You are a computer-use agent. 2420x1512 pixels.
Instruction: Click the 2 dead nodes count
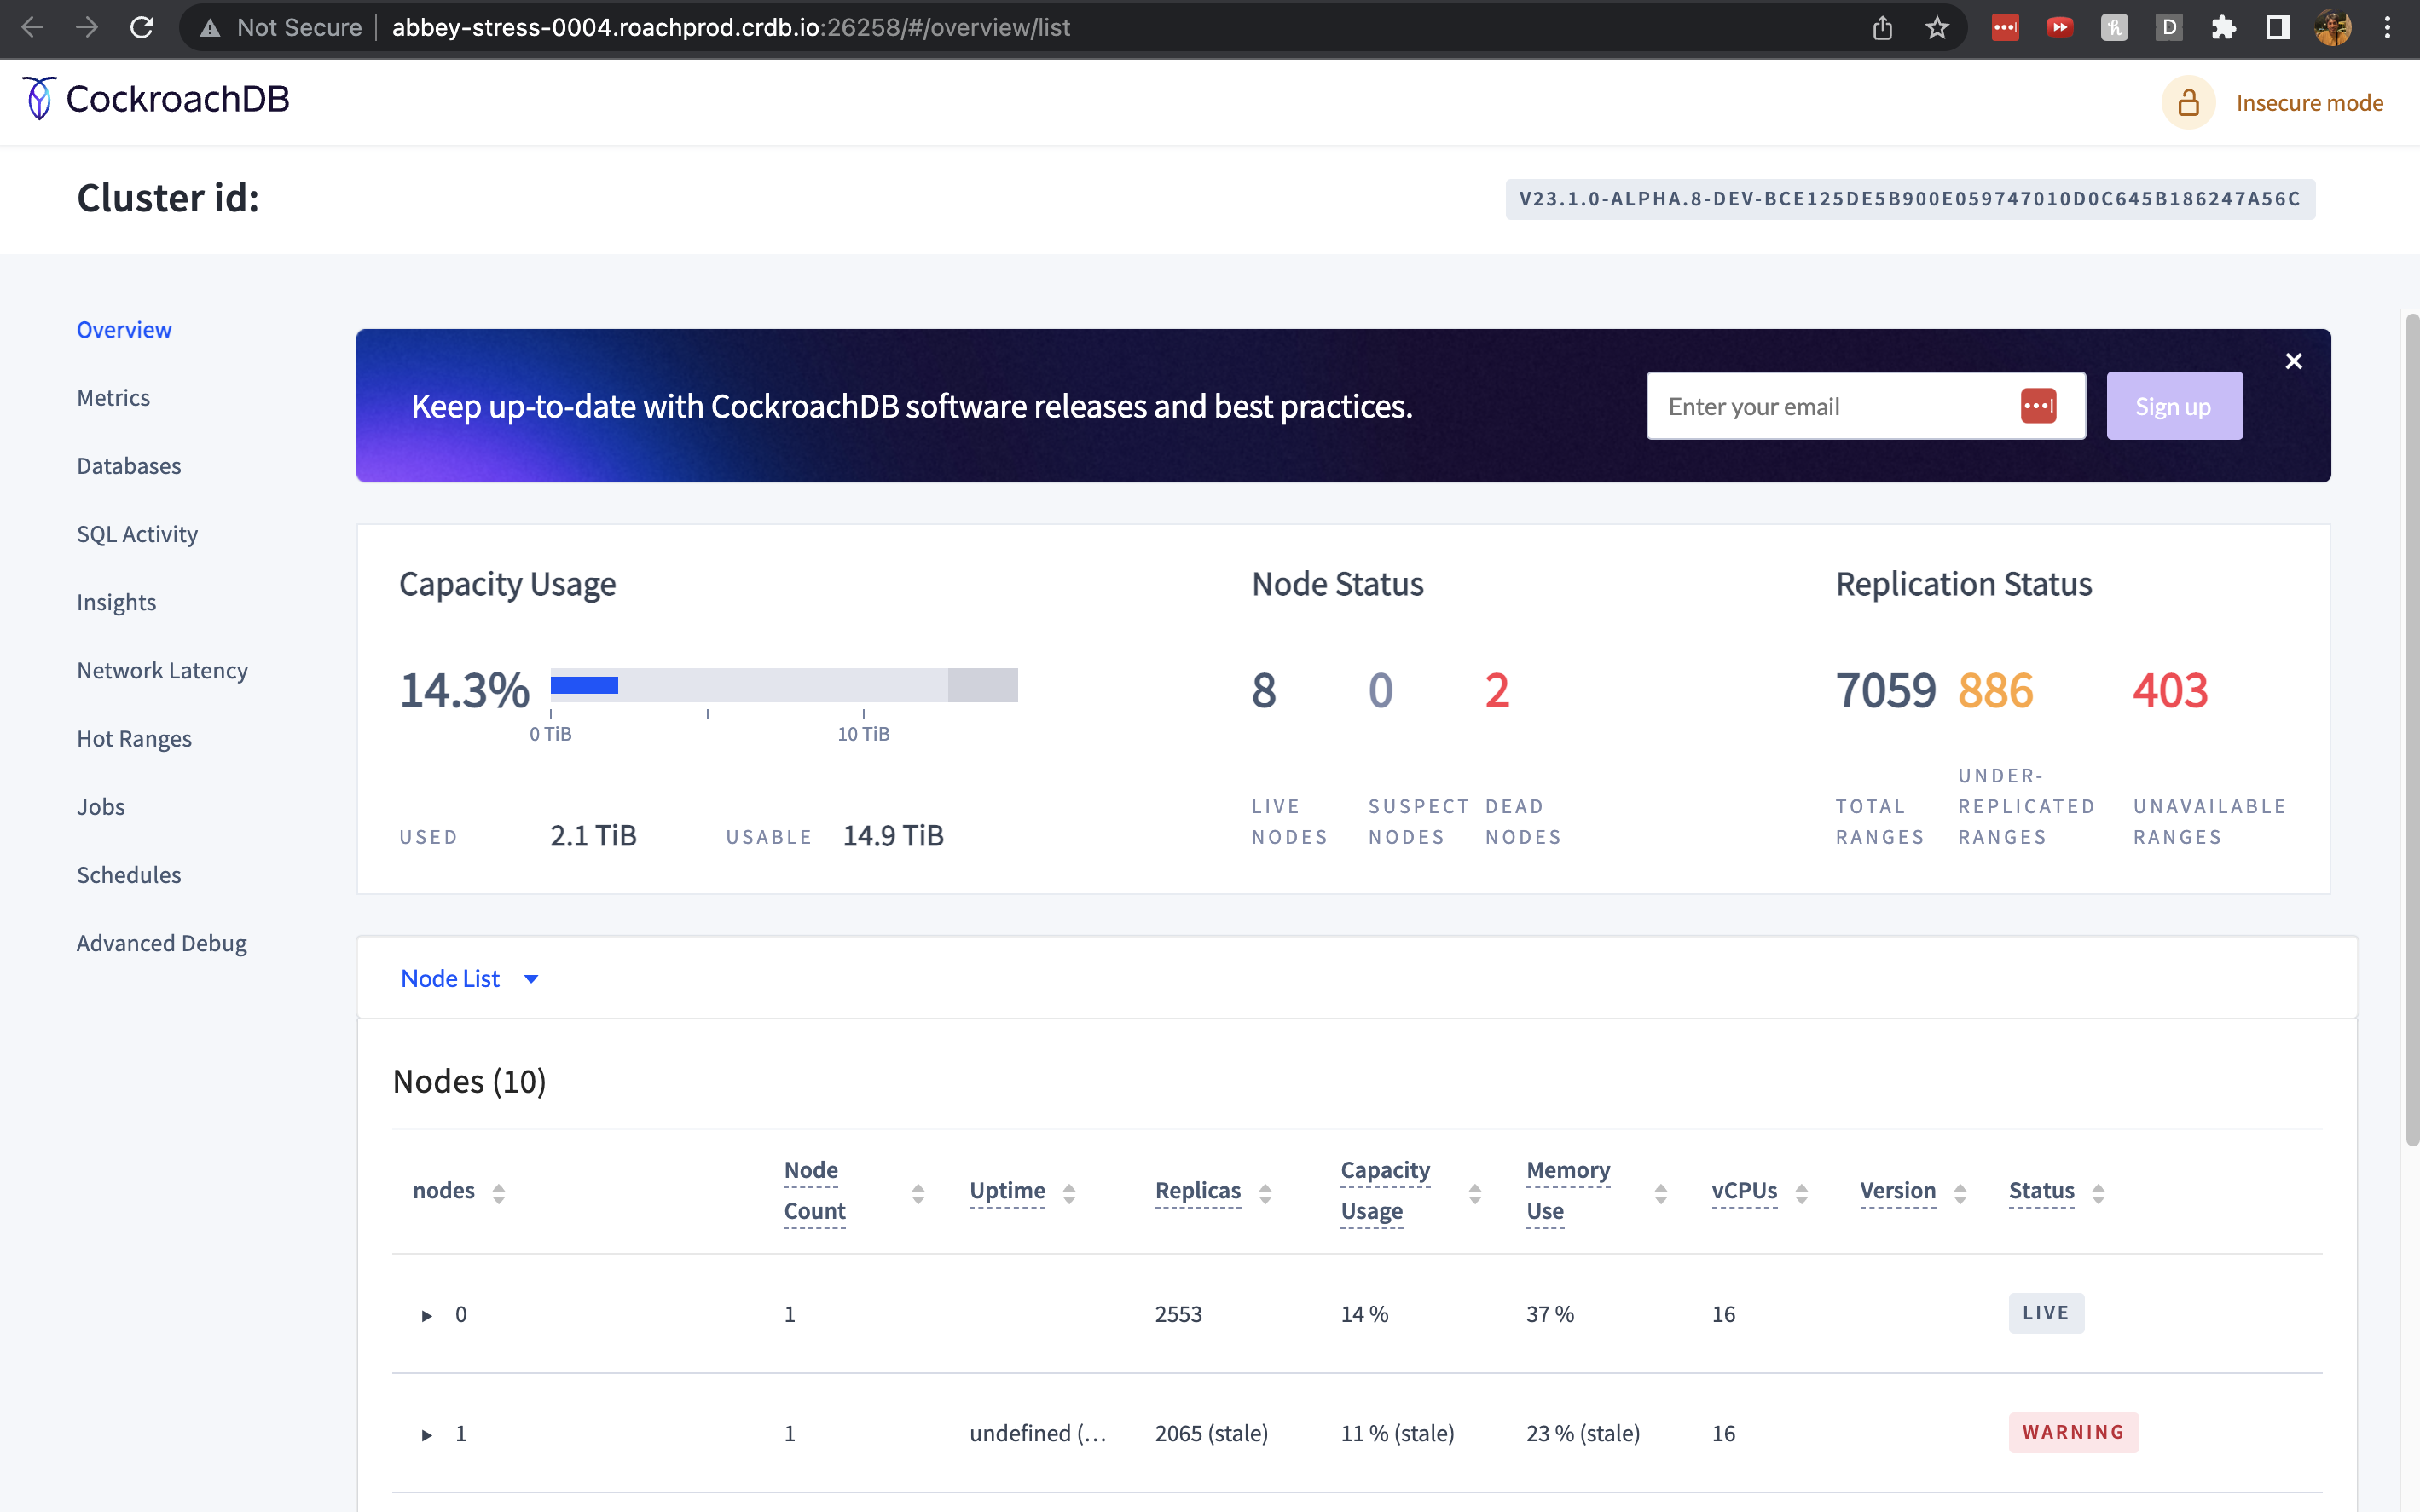(1497, 690)
